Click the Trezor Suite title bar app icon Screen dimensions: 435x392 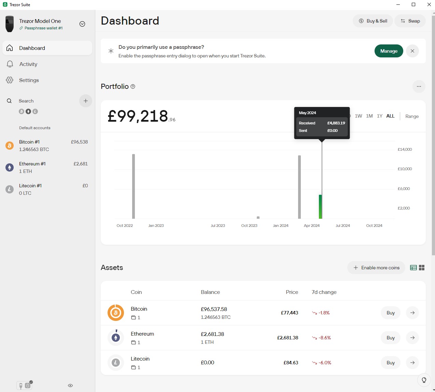point(5,4)
